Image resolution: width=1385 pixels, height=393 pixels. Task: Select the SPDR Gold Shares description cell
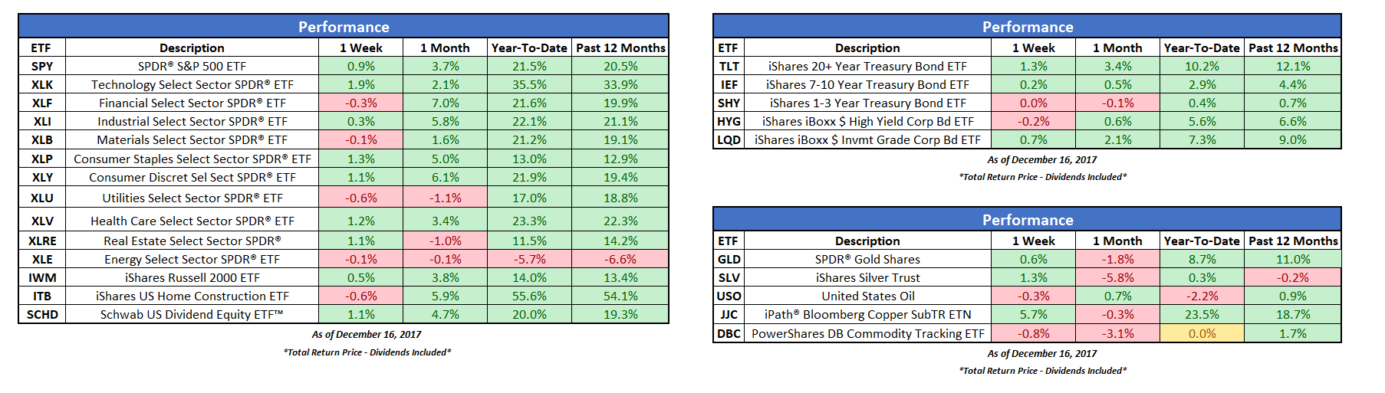click(x=867, y=260)
